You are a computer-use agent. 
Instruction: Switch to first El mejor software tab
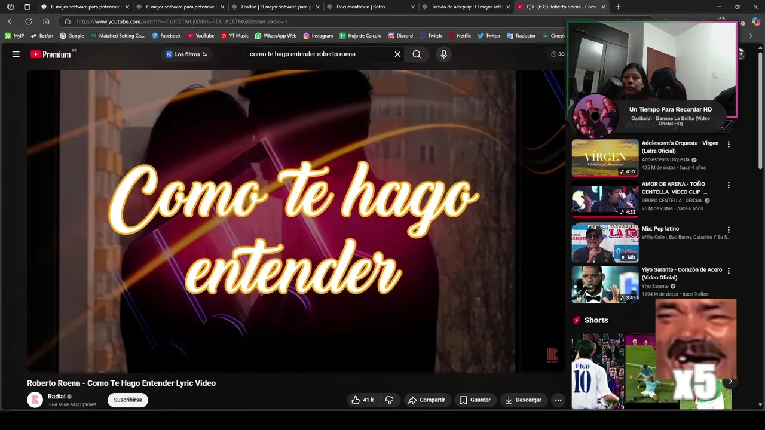point(85,7)
